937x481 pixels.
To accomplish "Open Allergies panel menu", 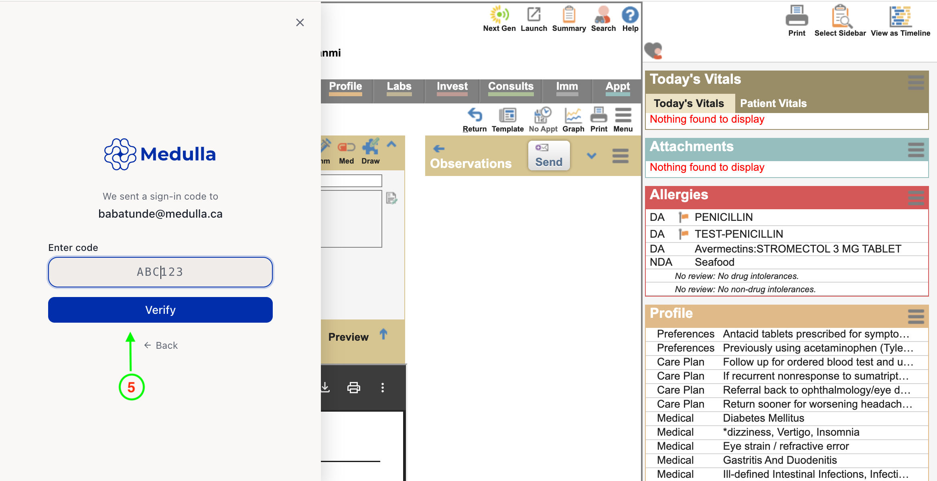I will (x=916, y=198).
